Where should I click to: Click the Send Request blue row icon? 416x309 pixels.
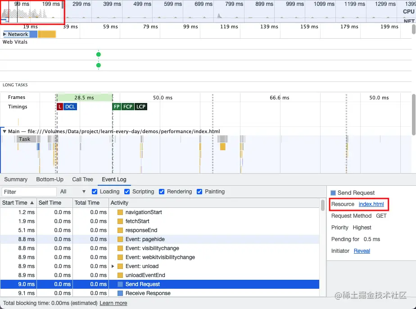pyautogui.click(x=120, y=284)
